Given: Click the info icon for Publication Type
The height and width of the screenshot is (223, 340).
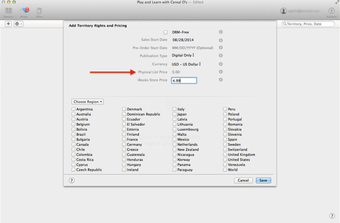Looking at the screenshot, I should pos(220,55).
